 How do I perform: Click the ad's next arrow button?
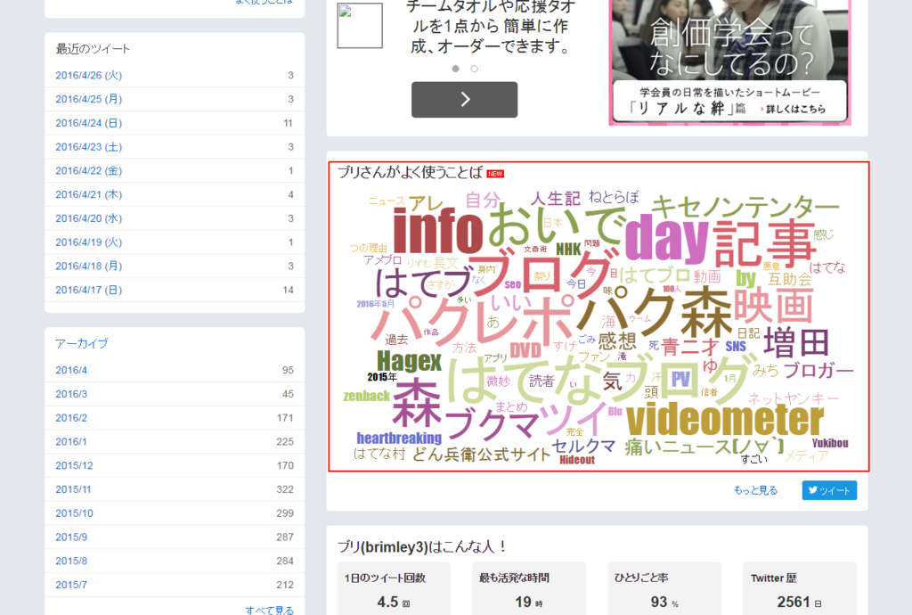click(464, 100)
